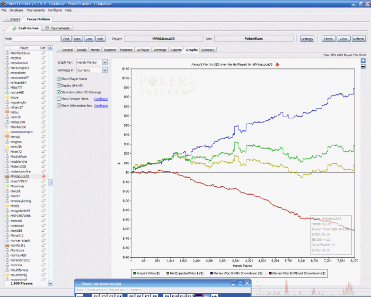
Task: Click the up arrow of the player list scrollbar
Action: point(50,48)
